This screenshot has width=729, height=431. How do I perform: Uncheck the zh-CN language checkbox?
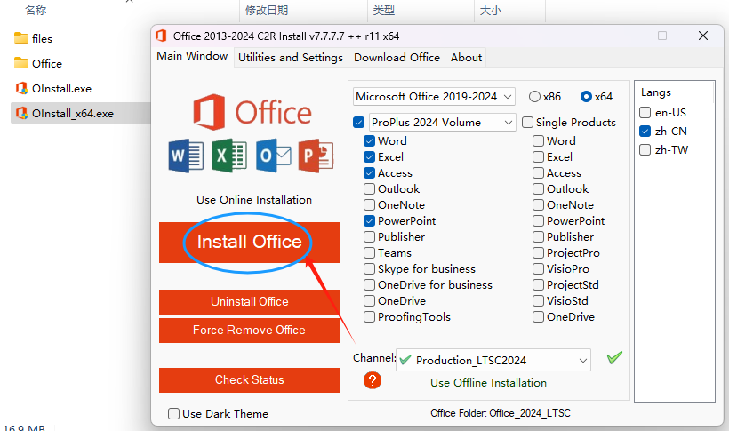coord(645,132)
